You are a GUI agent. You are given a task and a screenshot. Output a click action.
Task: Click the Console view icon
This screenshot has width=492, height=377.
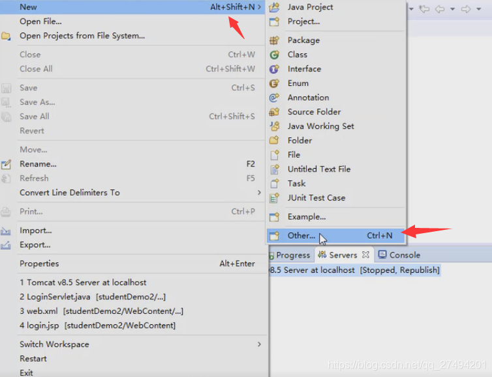coord(382,255)
